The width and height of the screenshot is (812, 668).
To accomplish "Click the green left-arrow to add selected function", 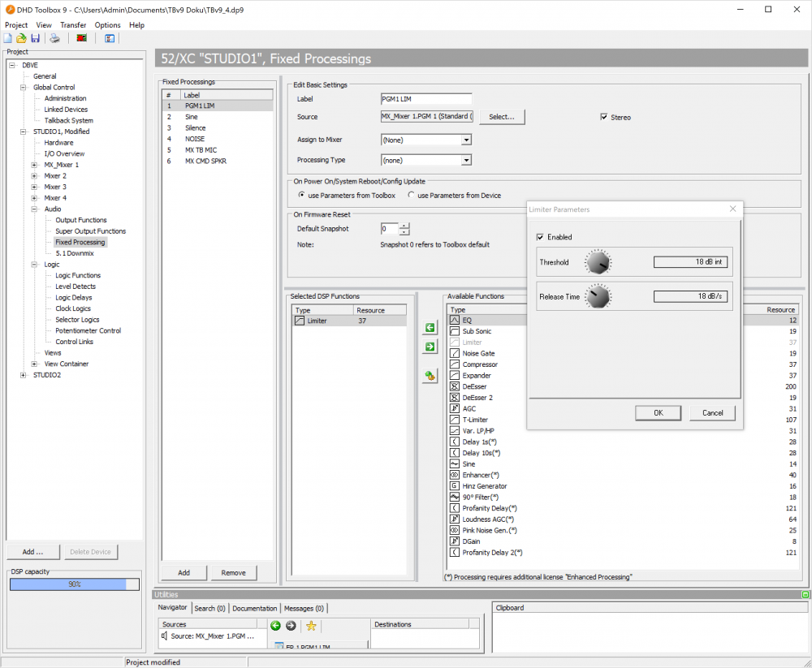I will [x=430, y=327].
